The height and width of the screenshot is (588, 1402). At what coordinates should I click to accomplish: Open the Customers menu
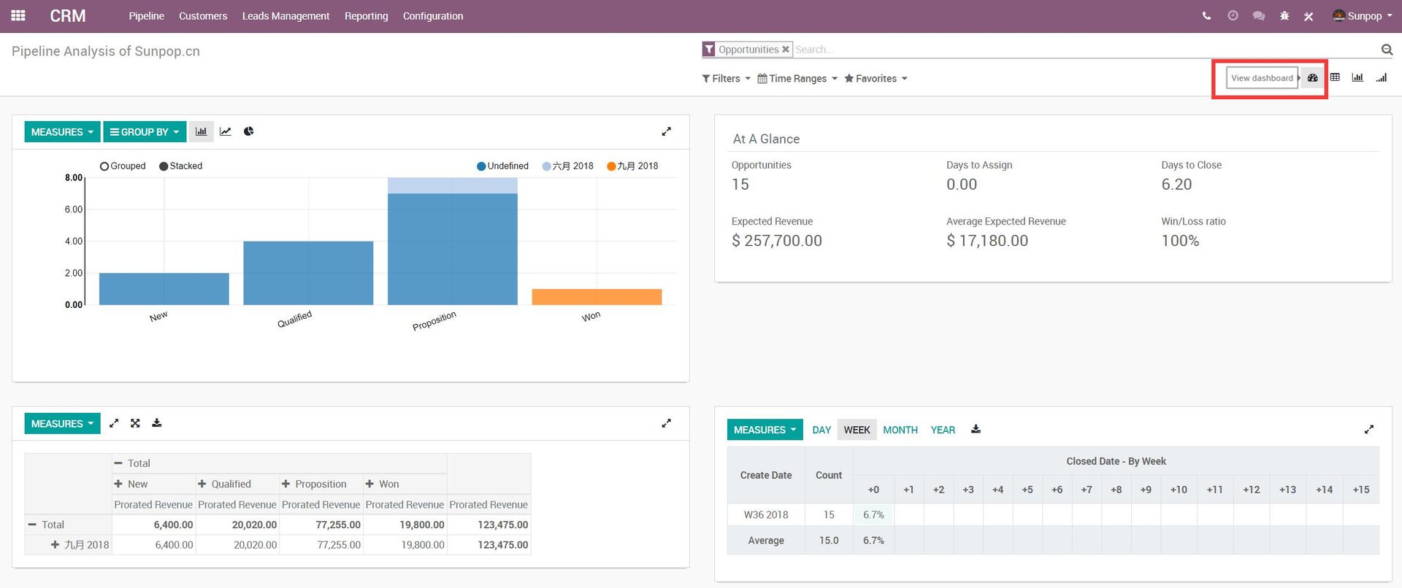pos(203,16)
